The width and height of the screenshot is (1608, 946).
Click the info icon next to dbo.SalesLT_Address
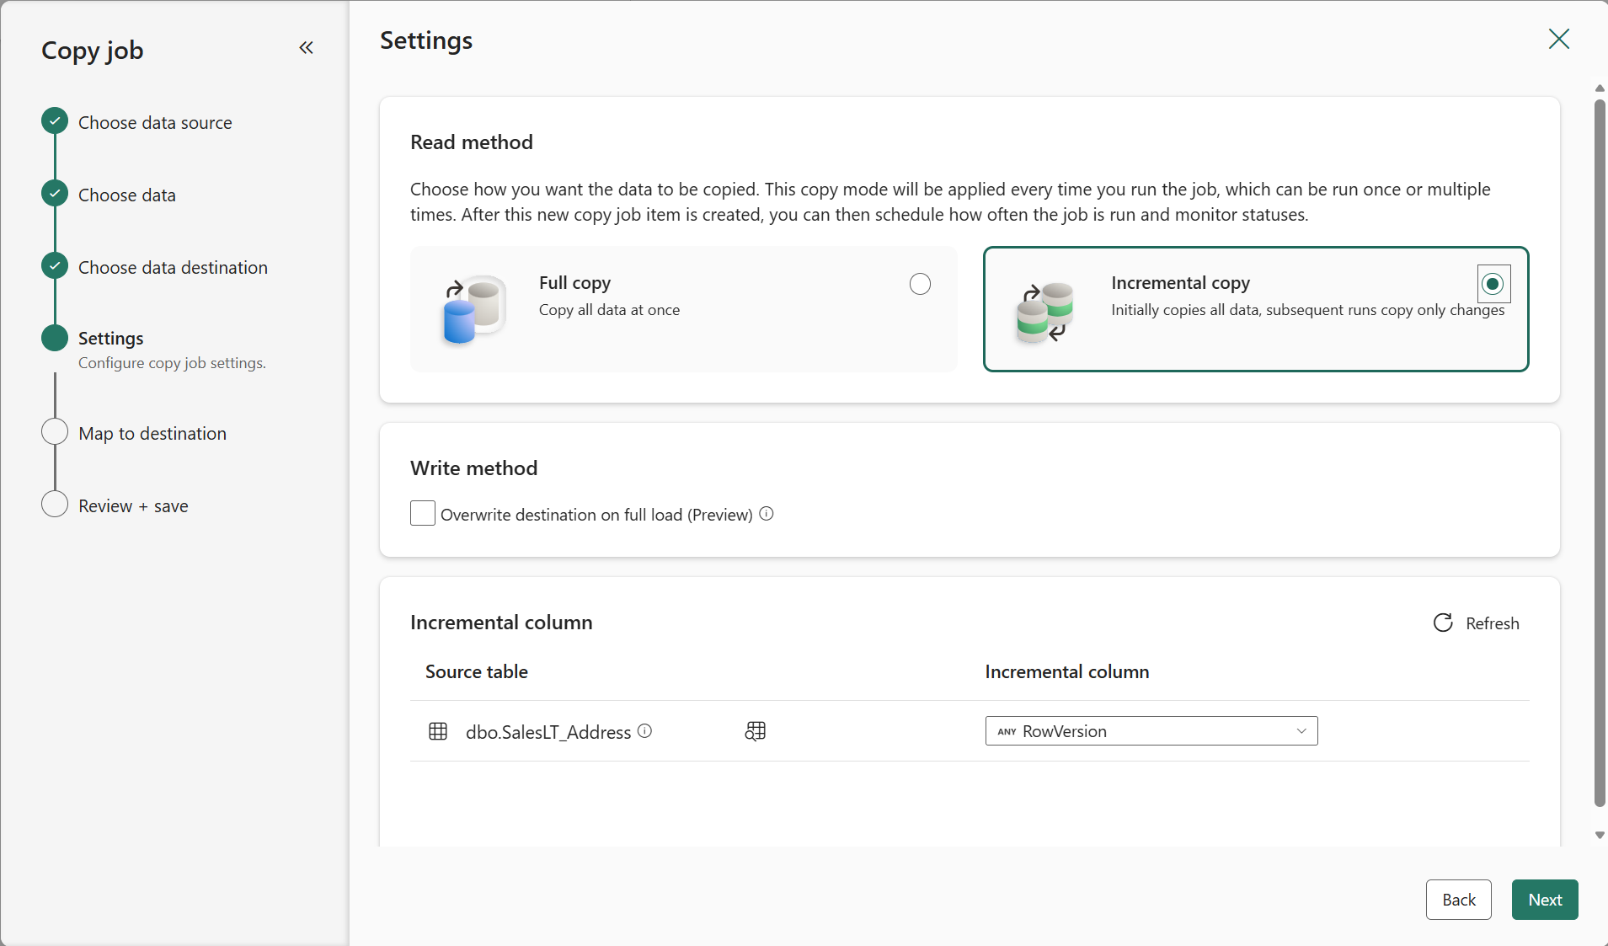(644, 731)
